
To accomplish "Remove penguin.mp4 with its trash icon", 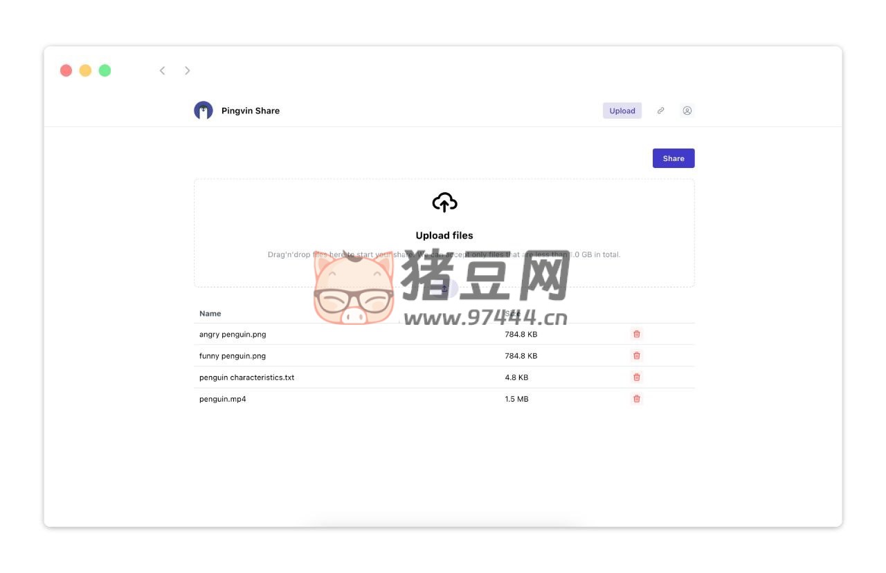I will [x=636, y=399].
